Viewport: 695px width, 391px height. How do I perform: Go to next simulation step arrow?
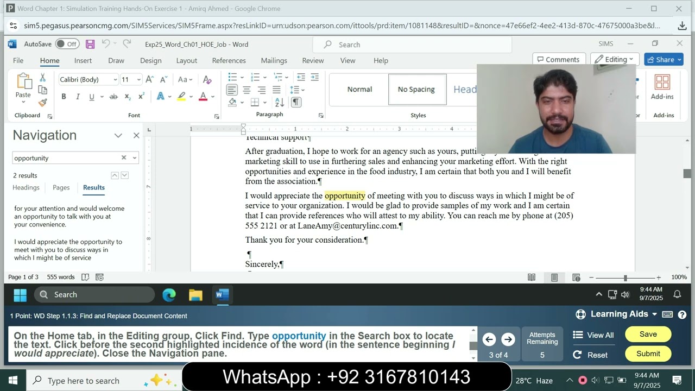pyautogui.click(x=508, y=339)
